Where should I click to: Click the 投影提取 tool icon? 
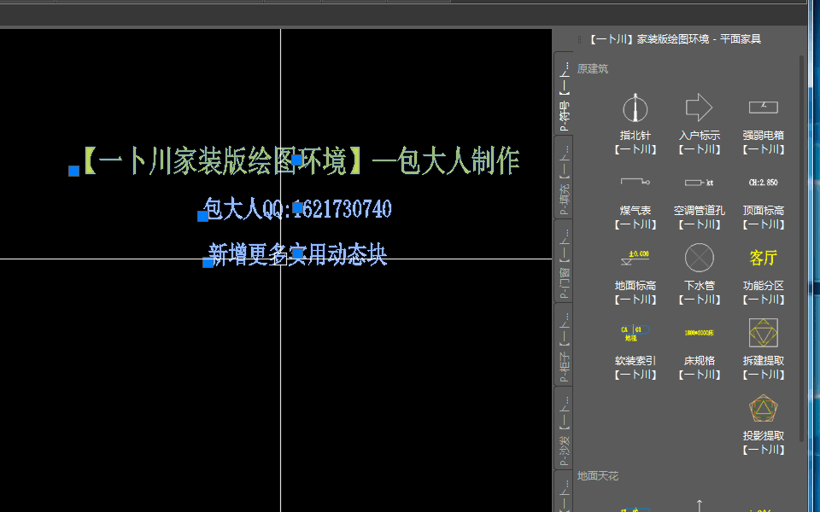click(x=763, y=408)
